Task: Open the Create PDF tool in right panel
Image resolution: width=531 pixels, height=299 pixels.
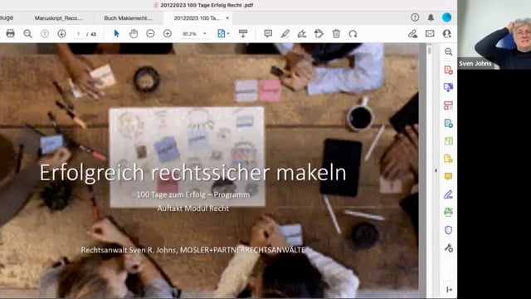Action: pyautogui.click(x=448, y=70)
